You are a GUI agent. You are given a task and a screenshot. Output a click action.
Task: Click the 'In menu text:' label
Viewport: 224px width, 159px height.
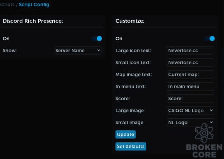131,86
